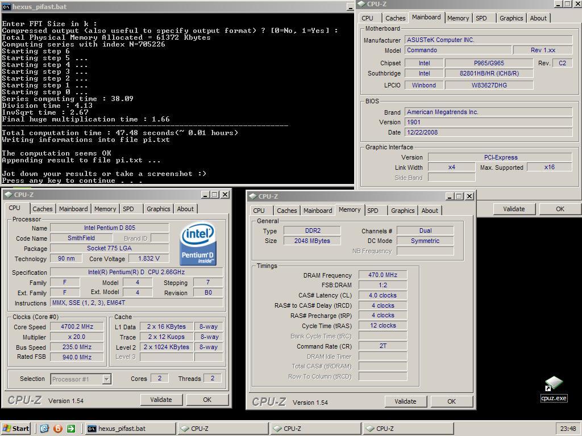Click OK in the Mainboard window

tap(560, 209)
